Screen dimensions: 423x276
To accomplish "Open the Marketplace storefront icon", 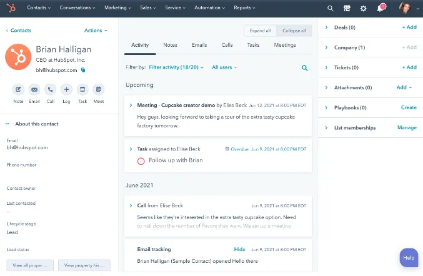I will (x=347, y=8).
